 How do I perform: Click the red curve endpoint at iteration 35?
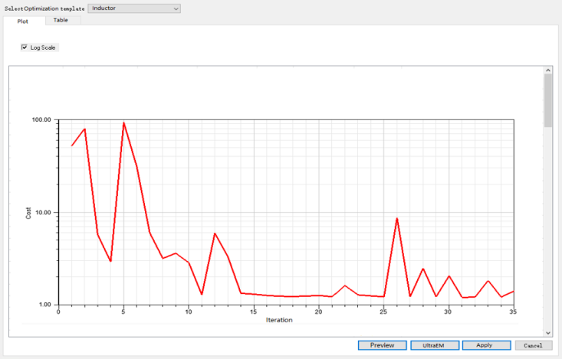pyautogui.click(x=514, y=291)
